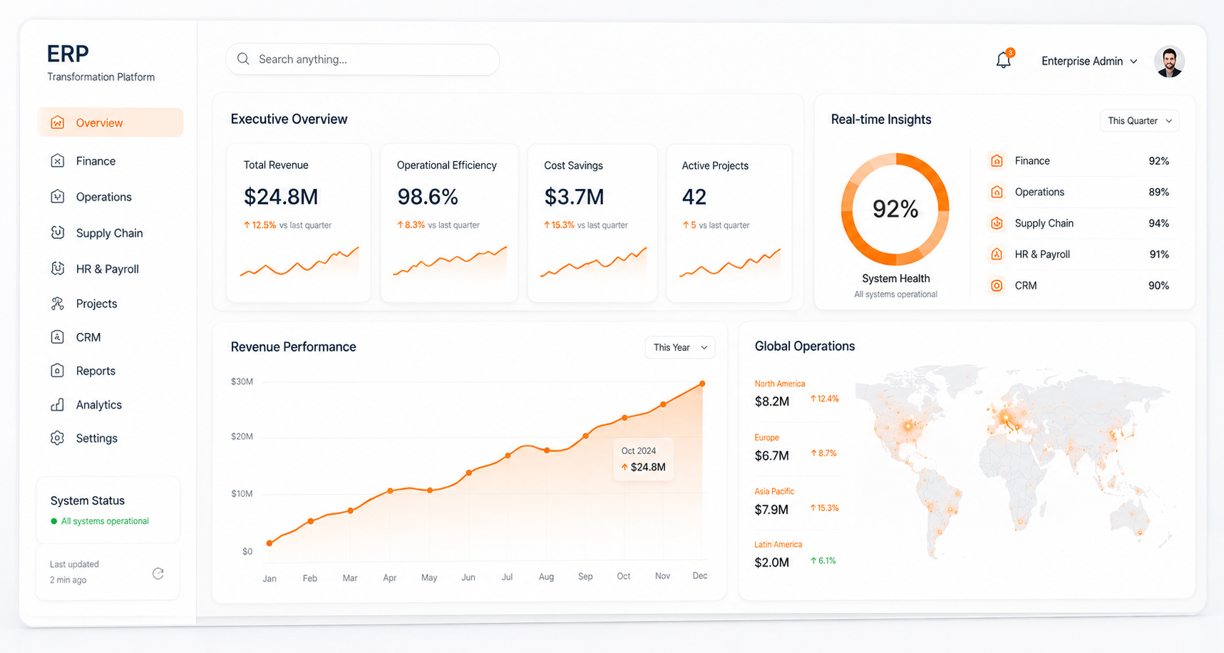Click the Active Projects sparkline chart
Screen dimensions: 1224x653
pos(730,263)
